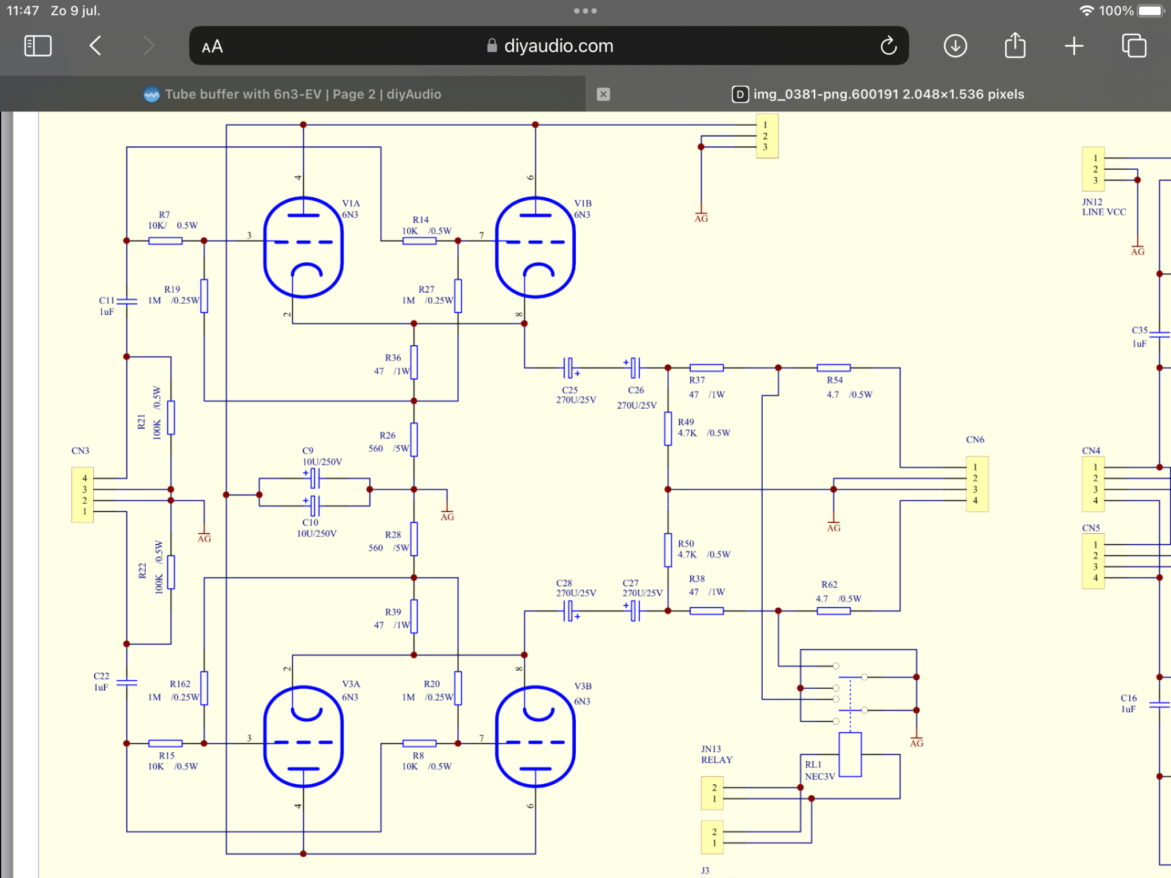This screenshot has width=1171, height=878.
Task: Tap the R36 47 /1W label
Action: tap(392, 365)
